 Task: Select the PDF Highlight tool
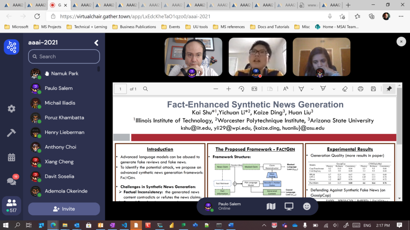click(323, 89)
